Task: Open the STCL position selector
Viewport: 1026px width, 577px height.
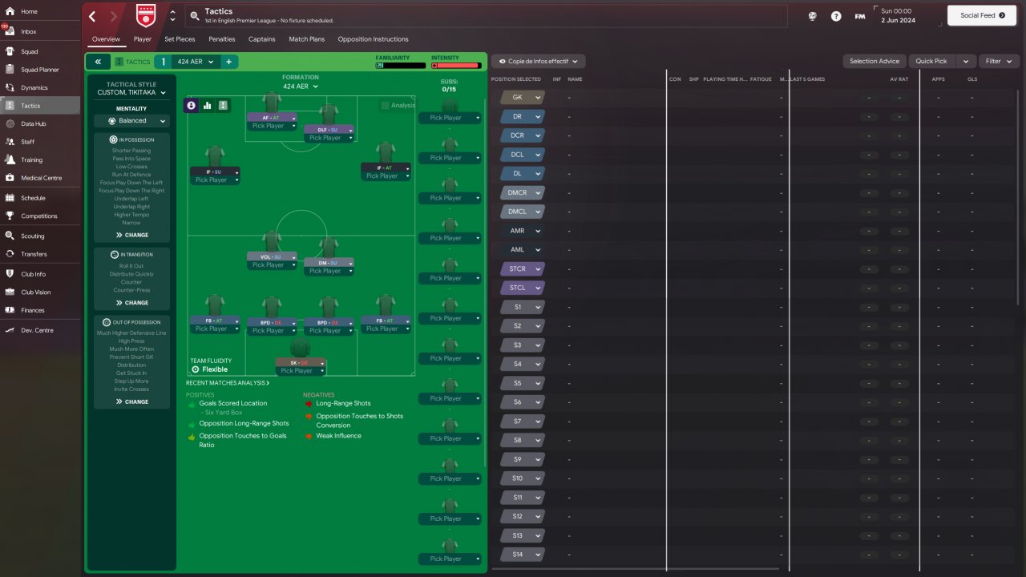Action: (x=522, y=288)
